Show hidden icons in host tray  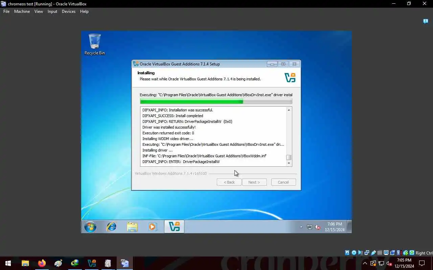(365, 263)
